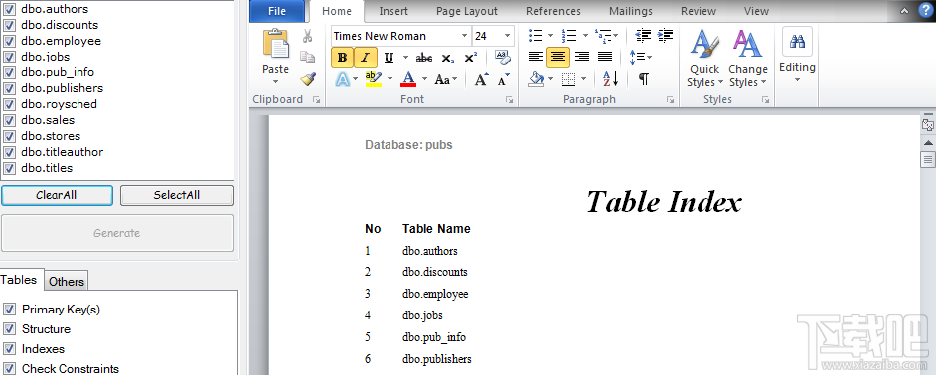Viewport: 936px width, 375px height.
Task: Apply Underline formatting
Action: tap(389, 58)
